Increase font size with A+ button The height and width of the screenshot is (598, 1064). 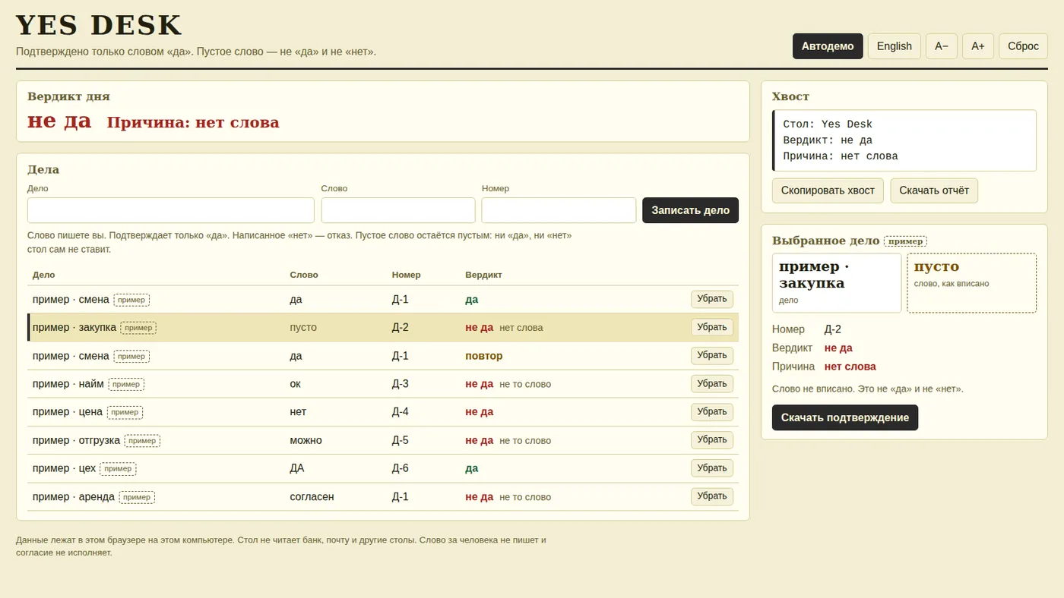coord(978,46)
